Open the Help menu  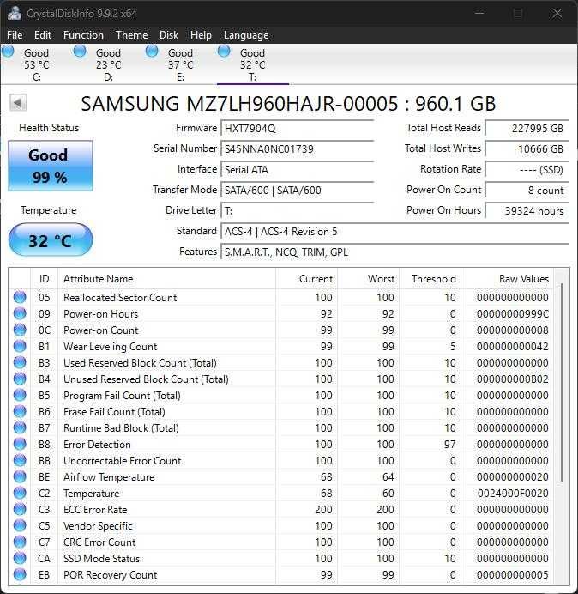click(x=201, y=35)
